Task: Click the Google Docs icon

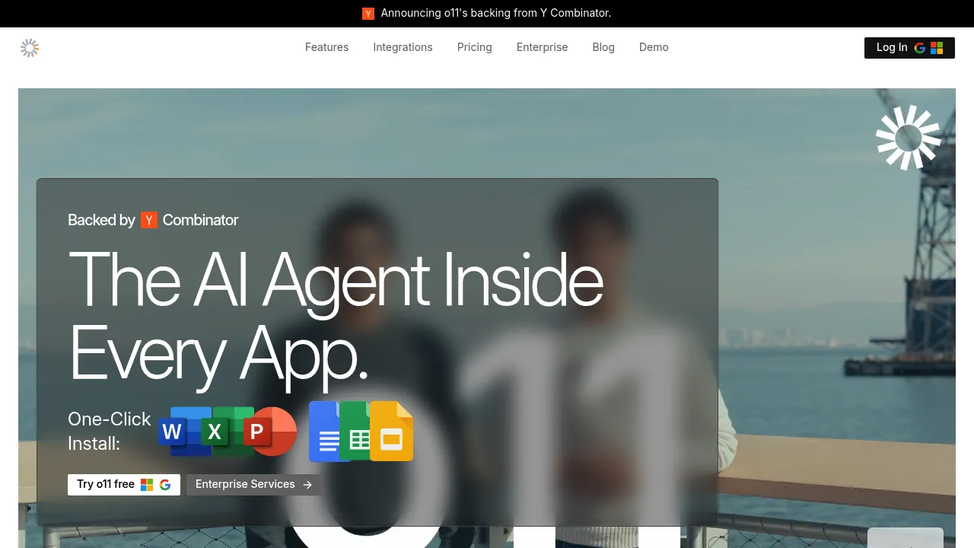Action: (327, 432)
